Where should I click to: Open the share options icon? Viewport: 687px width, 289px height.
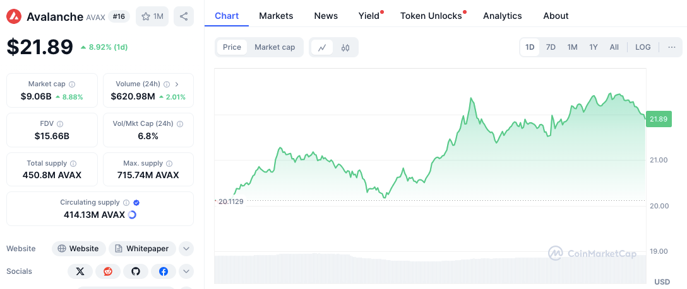(x=184, y=16)
